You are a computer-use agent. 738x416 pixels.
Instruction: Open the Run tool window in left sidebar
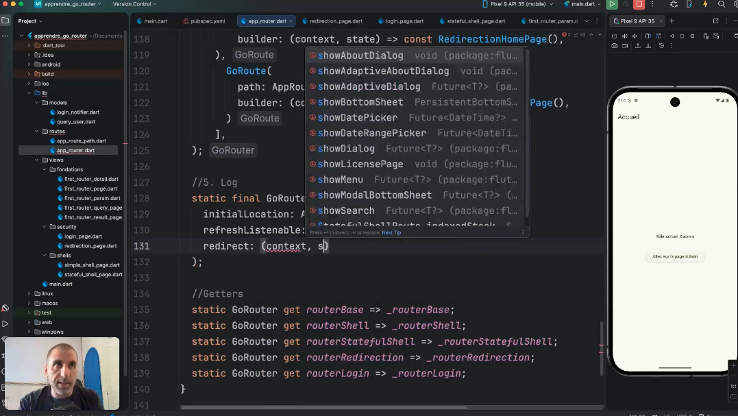[5, 323]
